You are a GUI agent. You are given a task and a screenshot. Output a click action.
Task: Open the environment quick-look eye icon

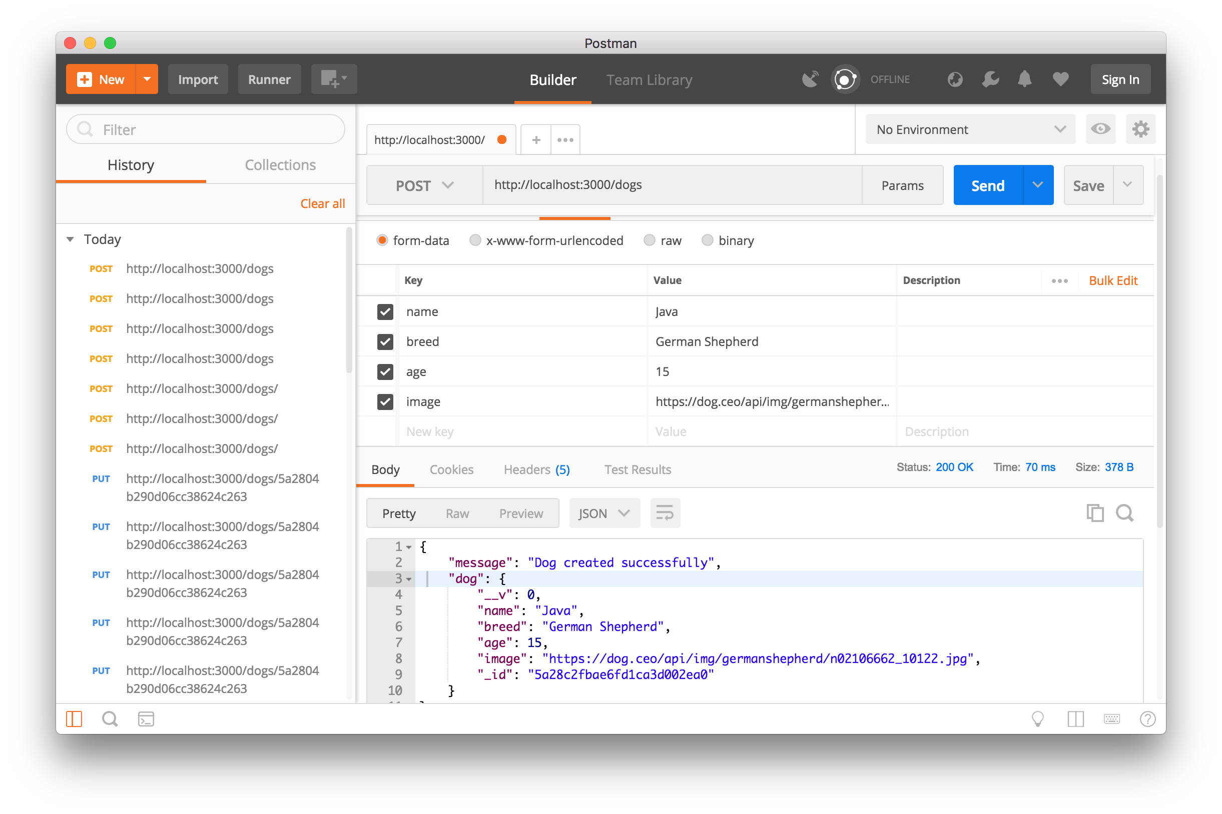(x=1101, y=129)
